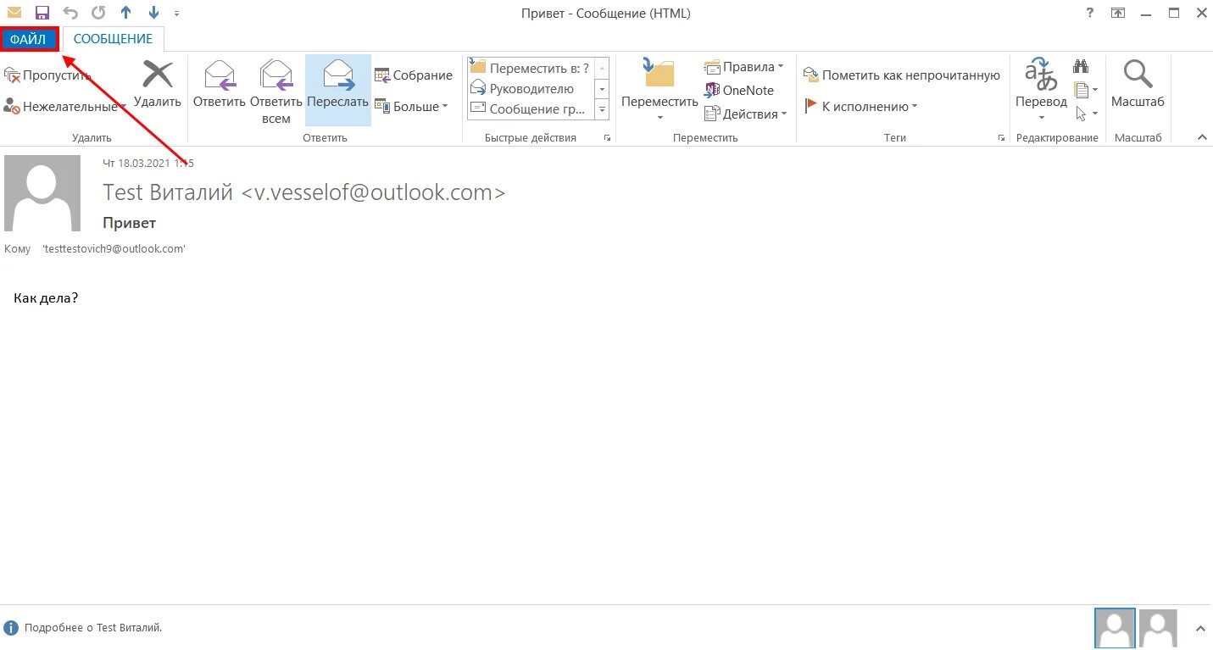Select first contact photo in people pane

[x=1115, y=628]
